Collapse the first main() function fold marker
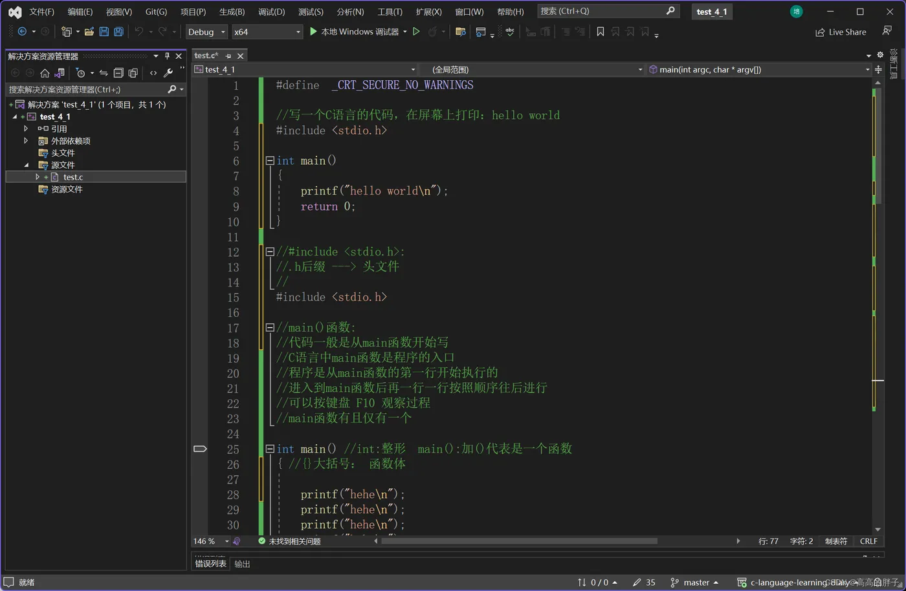 click(x=270, y=160)
